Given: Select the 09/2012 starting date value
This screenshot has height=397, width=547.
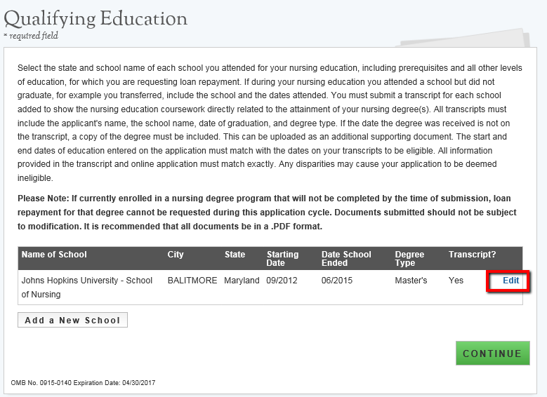Looking at the screenshot, I should 282,281.
